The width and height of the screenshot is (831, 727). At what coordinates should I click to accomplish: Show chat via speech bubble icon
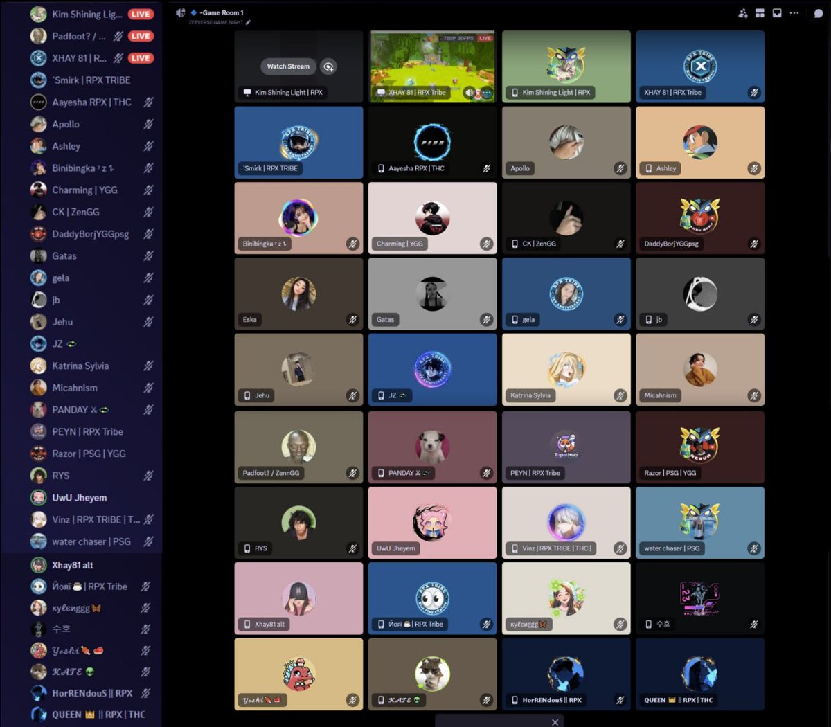(818, 13)
